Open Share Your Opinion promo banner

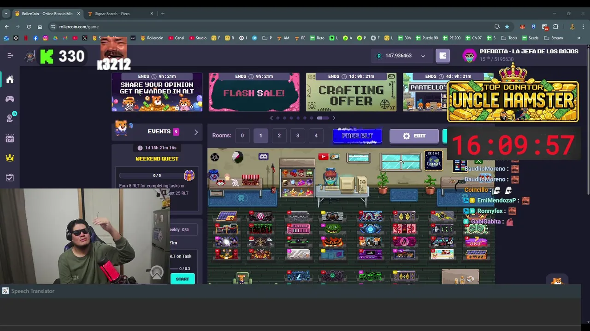click(157, 92)
